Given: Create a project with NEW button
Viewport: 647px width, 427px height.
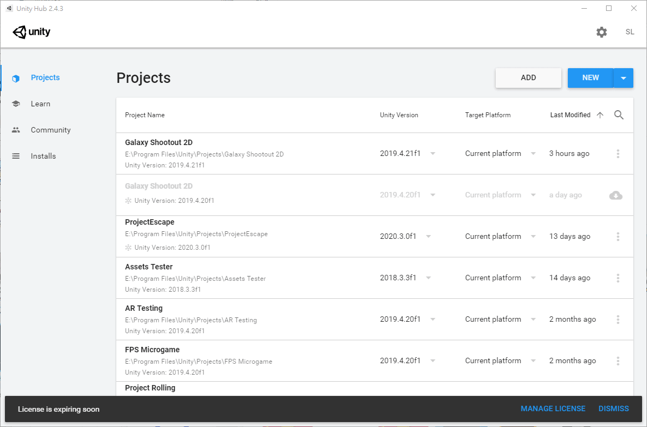Looking at the screenshot, I should coord(590,78).
